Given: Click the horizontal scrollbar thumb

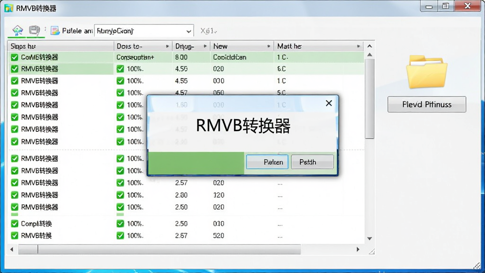Looking at the screenshot, I should [x=160, y=249].
